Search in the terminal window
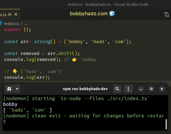The height and width of the screenshot is (134, 171). point(117,89)
